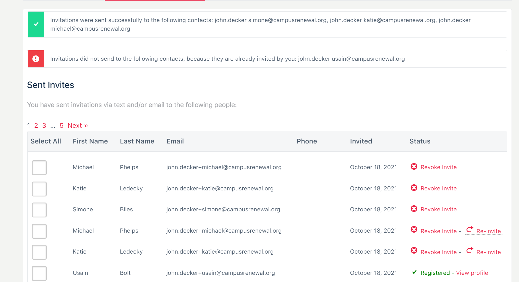This screenshot has height=282, width=519.
Task: Revoke Invite in second Katie Ledecky row
Action: tap(439, 252)
